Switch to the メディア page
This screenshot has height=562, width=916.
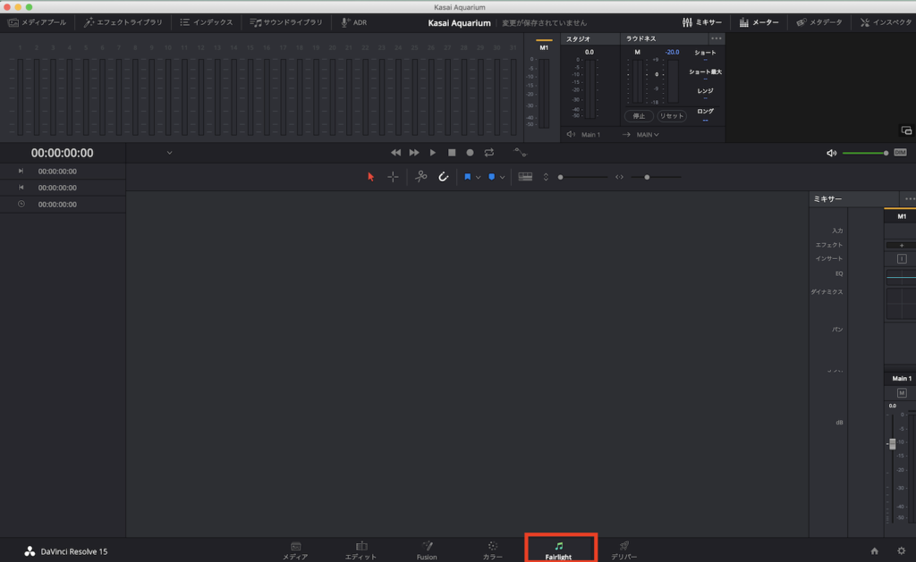295,550
